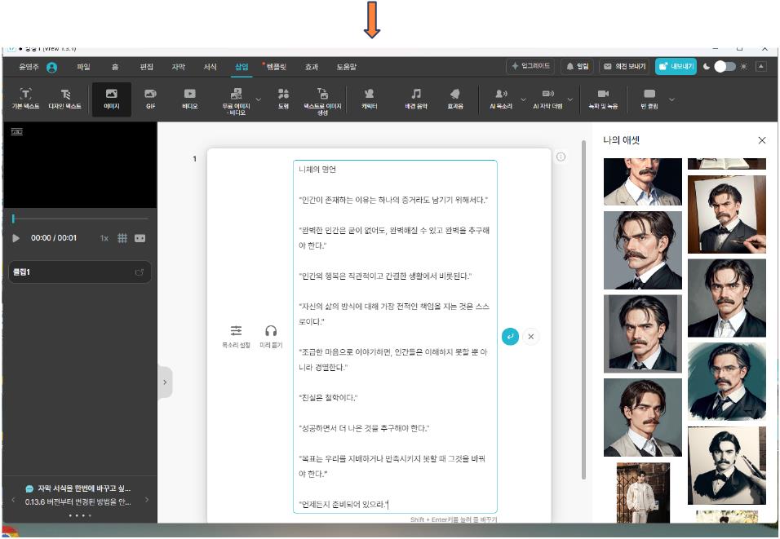780x539 pixels.
Task: Confirm text with the blue enter button
Action: [x=510, y=337]
